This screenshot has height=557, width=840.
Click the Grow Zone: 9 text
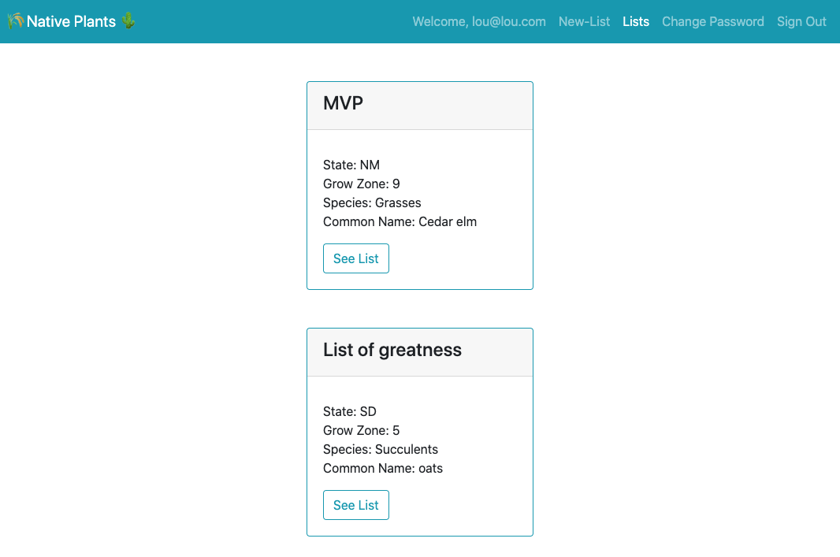point(361,184)
